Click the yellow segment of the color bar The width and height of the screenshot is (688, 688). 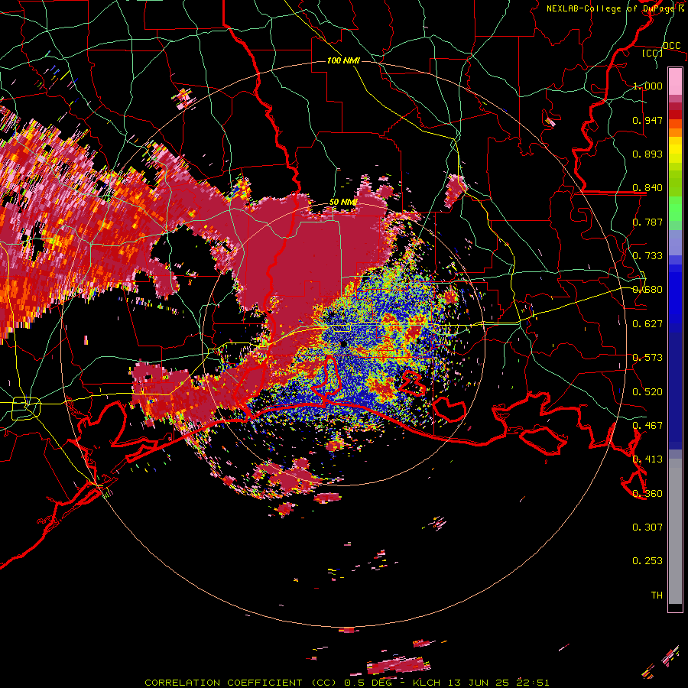pos(675,151)
